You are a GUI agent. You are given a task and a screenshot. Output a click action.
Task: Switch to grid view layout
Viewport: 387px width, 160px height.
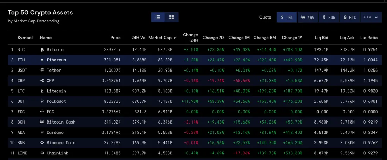(172, 17)
